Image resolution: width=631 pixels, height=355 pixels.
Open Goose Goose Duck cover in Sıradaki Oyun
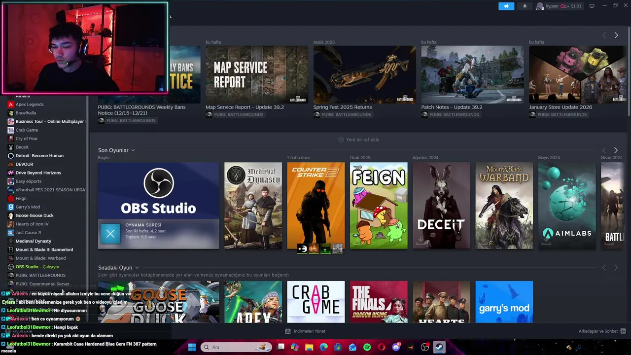pyautogui.click(x=158, y=302)
